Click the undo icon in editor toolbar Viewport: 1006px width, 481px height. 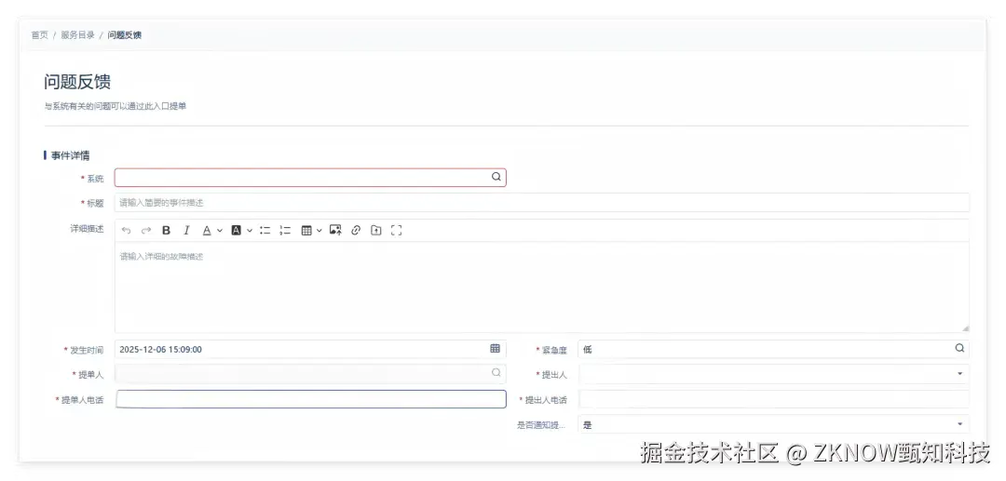(127, 231)
